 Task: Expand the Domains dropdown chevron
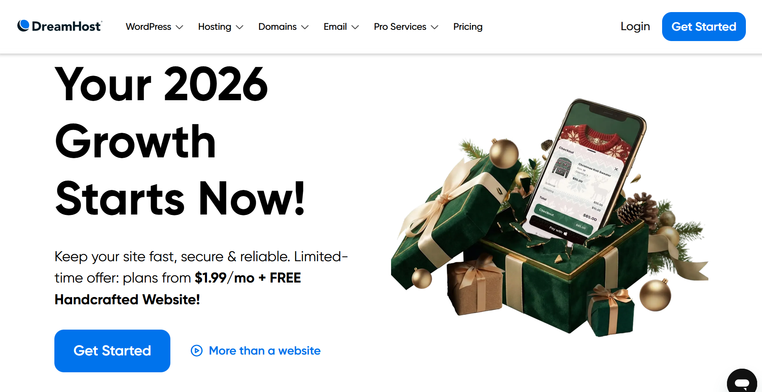pyautogui.click(x=305, y=27)
